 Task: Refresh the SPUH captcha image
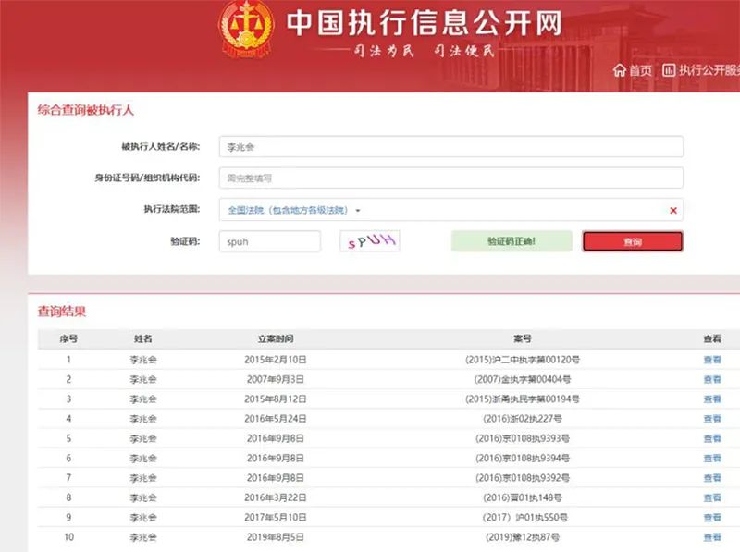pyautogui.click(x=370, y=240)
